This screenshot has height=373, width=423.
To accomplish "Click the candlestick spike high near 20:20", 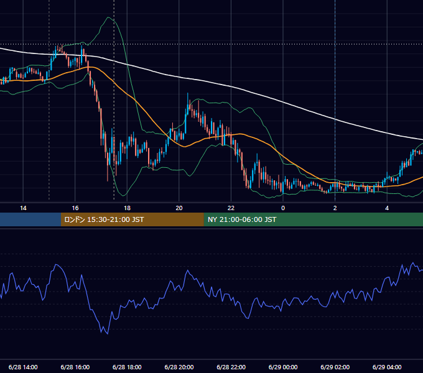I will [188, 94].
